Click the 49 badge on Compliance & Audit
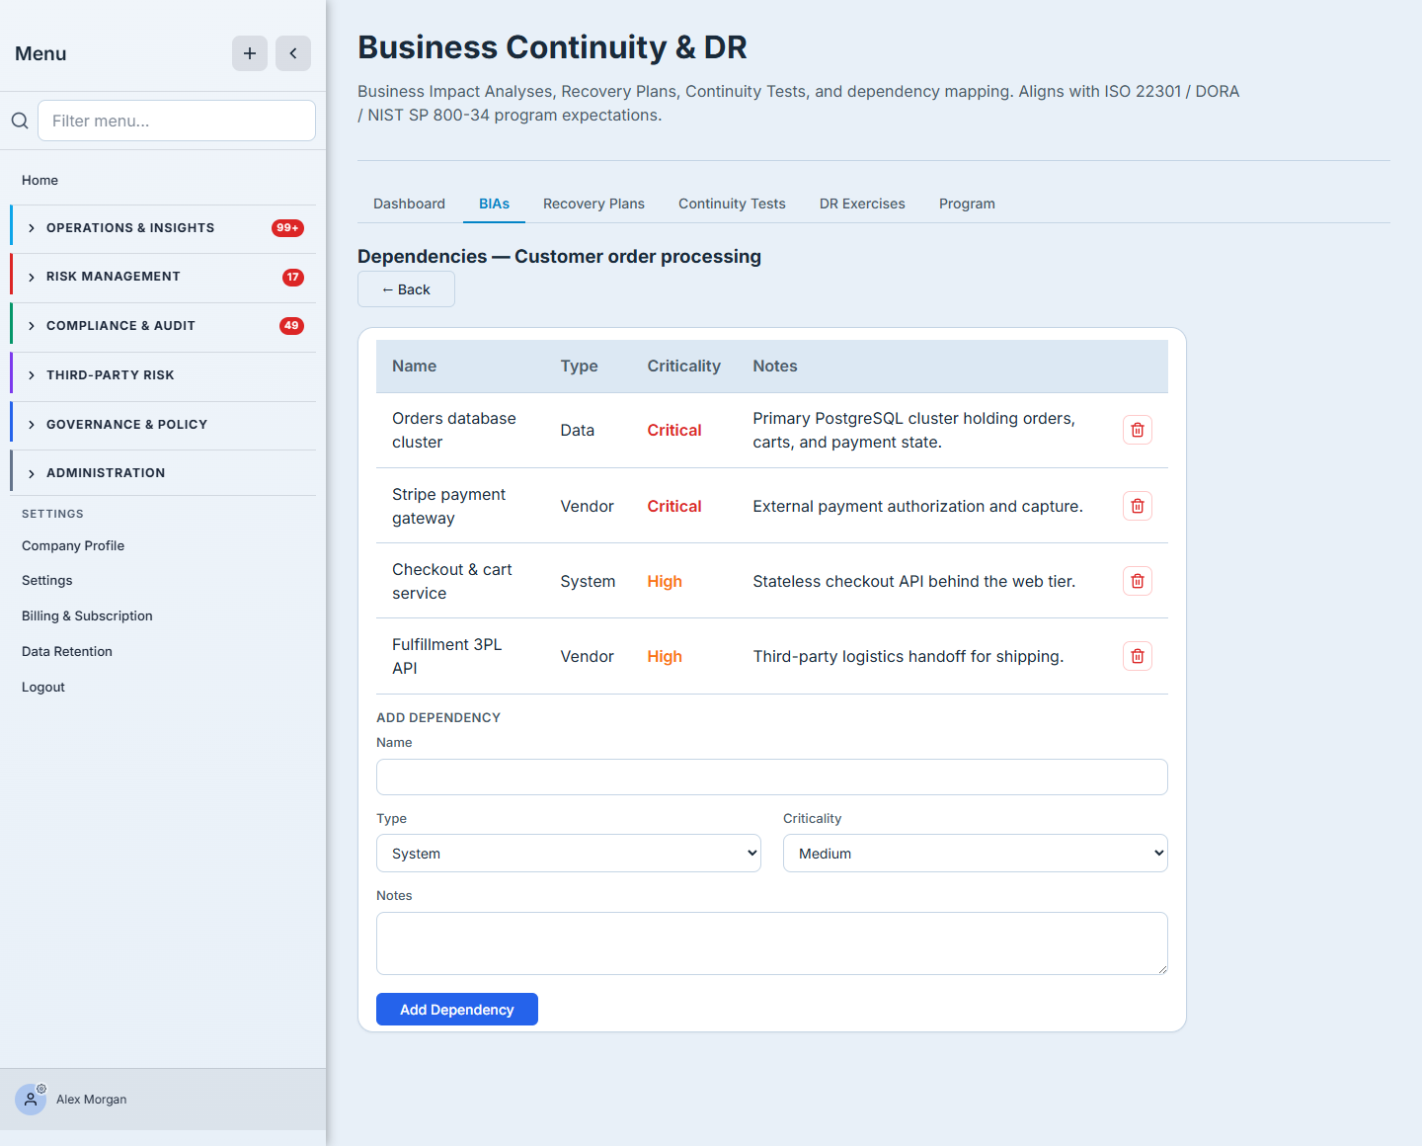 [291, 326]
